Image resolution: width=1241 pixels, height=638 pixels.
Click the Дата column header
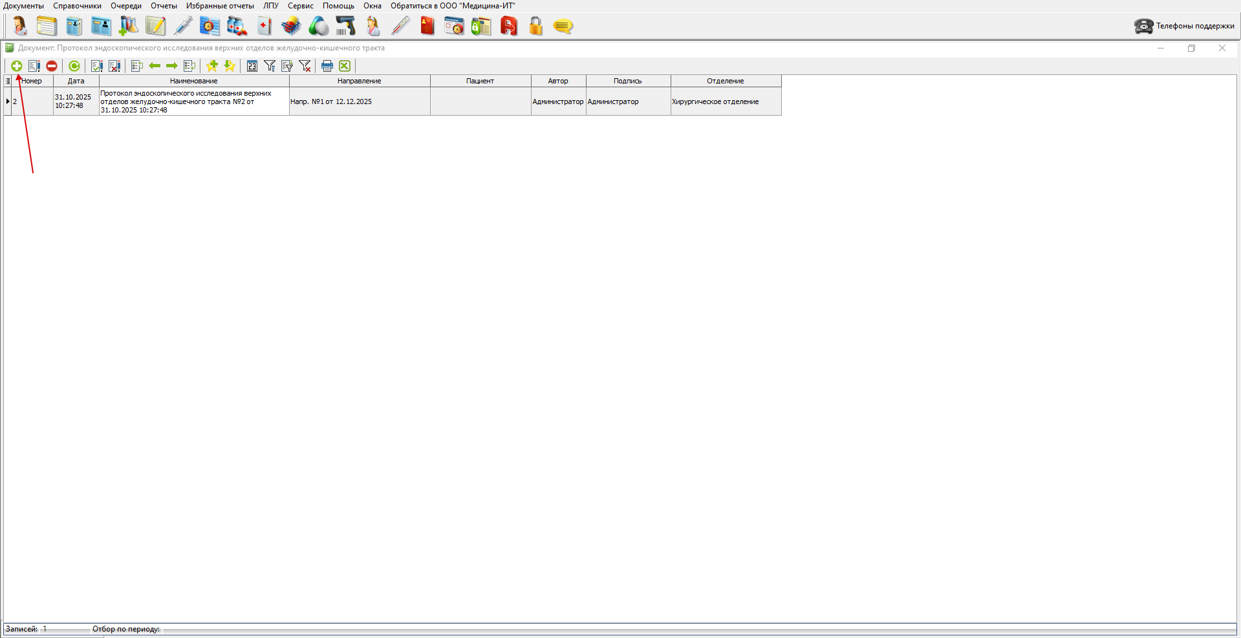tap(76, 81)
